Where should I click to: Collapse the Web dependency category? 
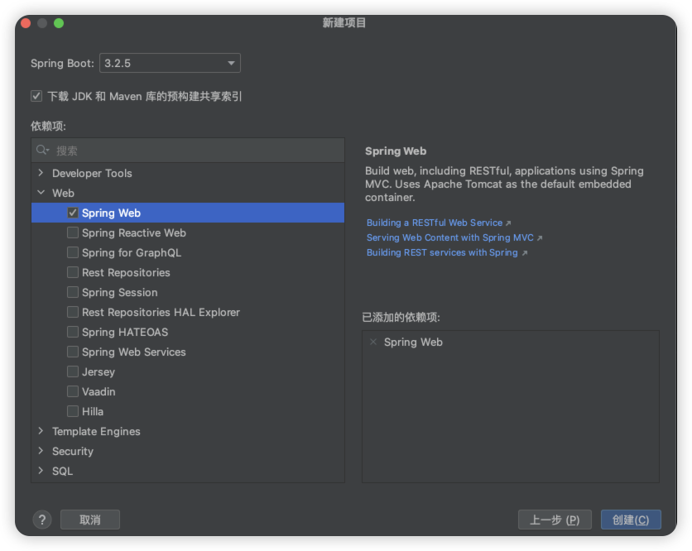point(40,193)
